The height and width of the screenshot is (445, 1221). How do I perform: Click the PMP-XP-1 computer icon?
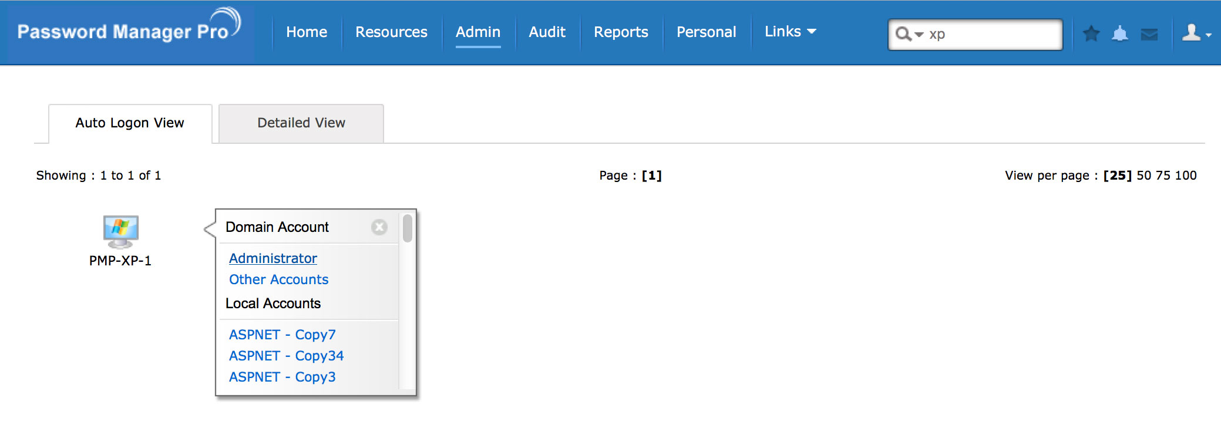coord(121,231)
